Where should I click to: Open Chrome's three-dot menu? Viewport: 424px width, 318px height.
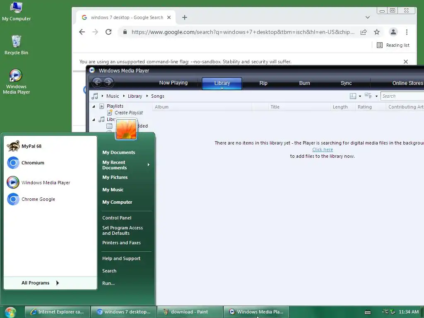[407, 32]
